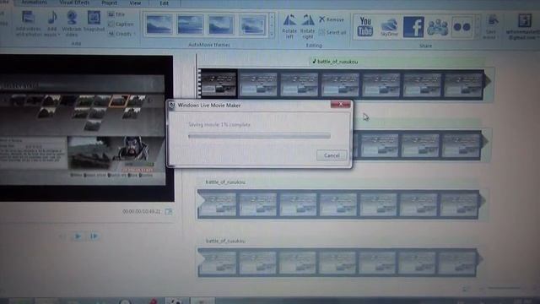
Task: Select first clip in top storyboard row
Action: tap(219, 84)
